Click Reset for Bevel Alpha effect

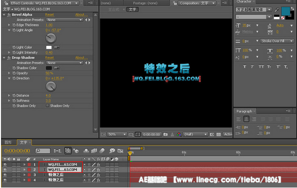pos(49,15)
